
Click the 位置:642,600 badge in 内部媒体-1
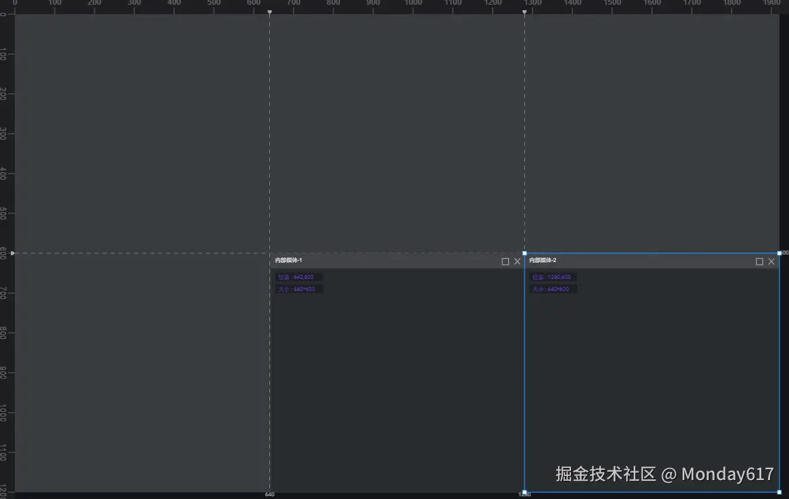pos(299,277)
